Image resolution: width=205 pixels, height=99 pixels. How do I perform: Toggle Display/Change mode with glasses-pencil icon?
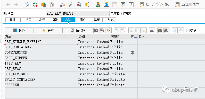pos(27,5)
